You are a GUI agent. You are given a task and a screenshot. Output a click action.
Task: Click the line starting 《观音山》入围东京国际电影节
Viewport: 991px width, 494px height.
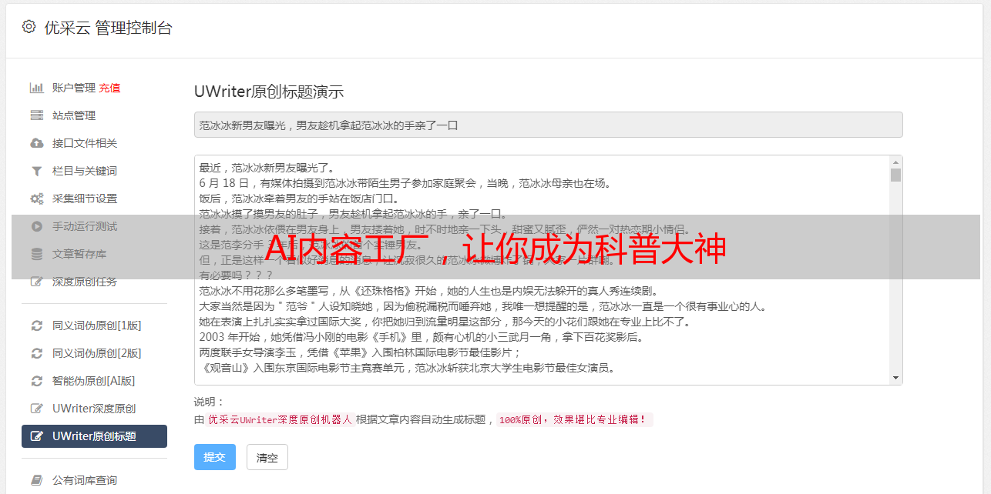coord(407,368)
